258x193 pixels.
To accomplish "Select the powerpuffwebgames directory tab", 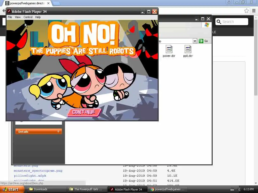I will pos(27,3).
